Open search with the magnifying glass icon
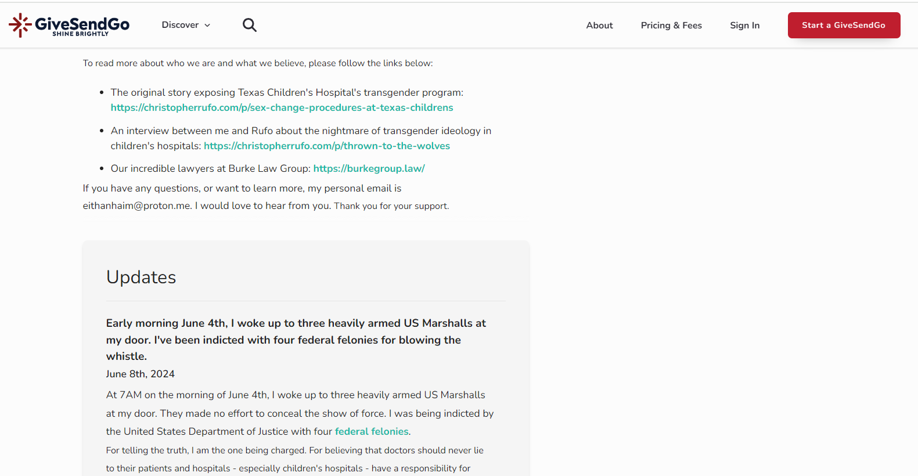918x476 pixels. [x=249, y=25]
